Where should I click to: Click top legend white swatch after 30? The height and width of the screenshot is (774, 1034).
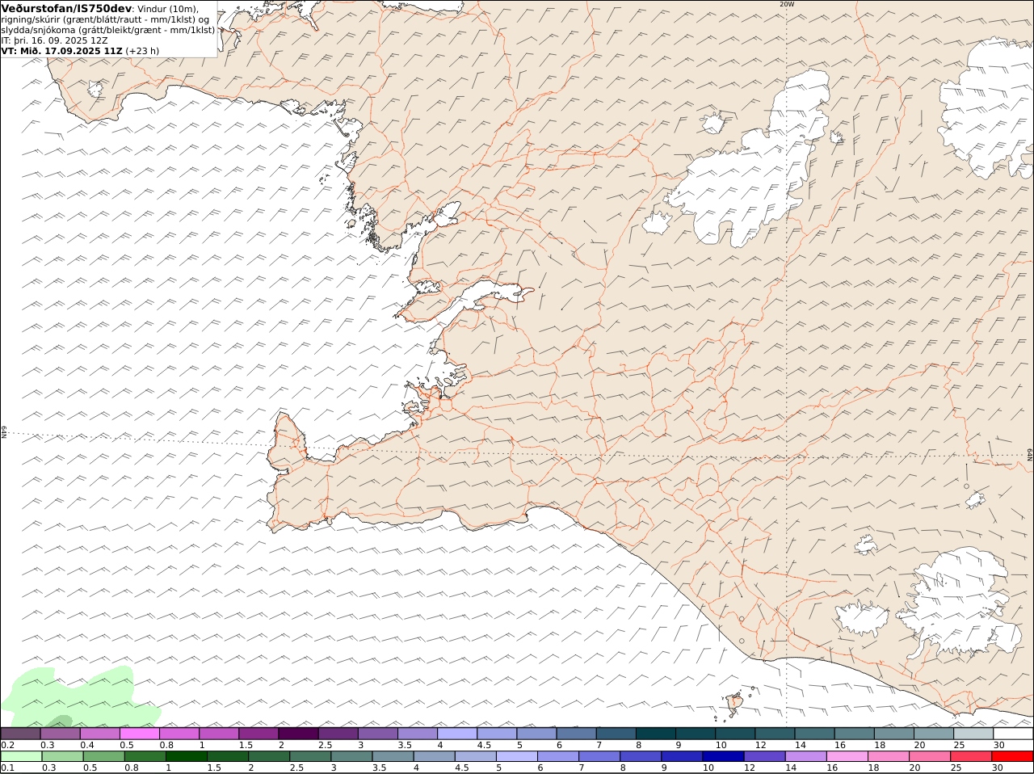(1013, 734)
